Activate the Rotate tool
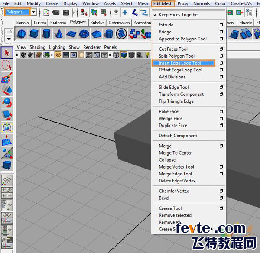This screenshot has width=260, height=253. (7, 103)
